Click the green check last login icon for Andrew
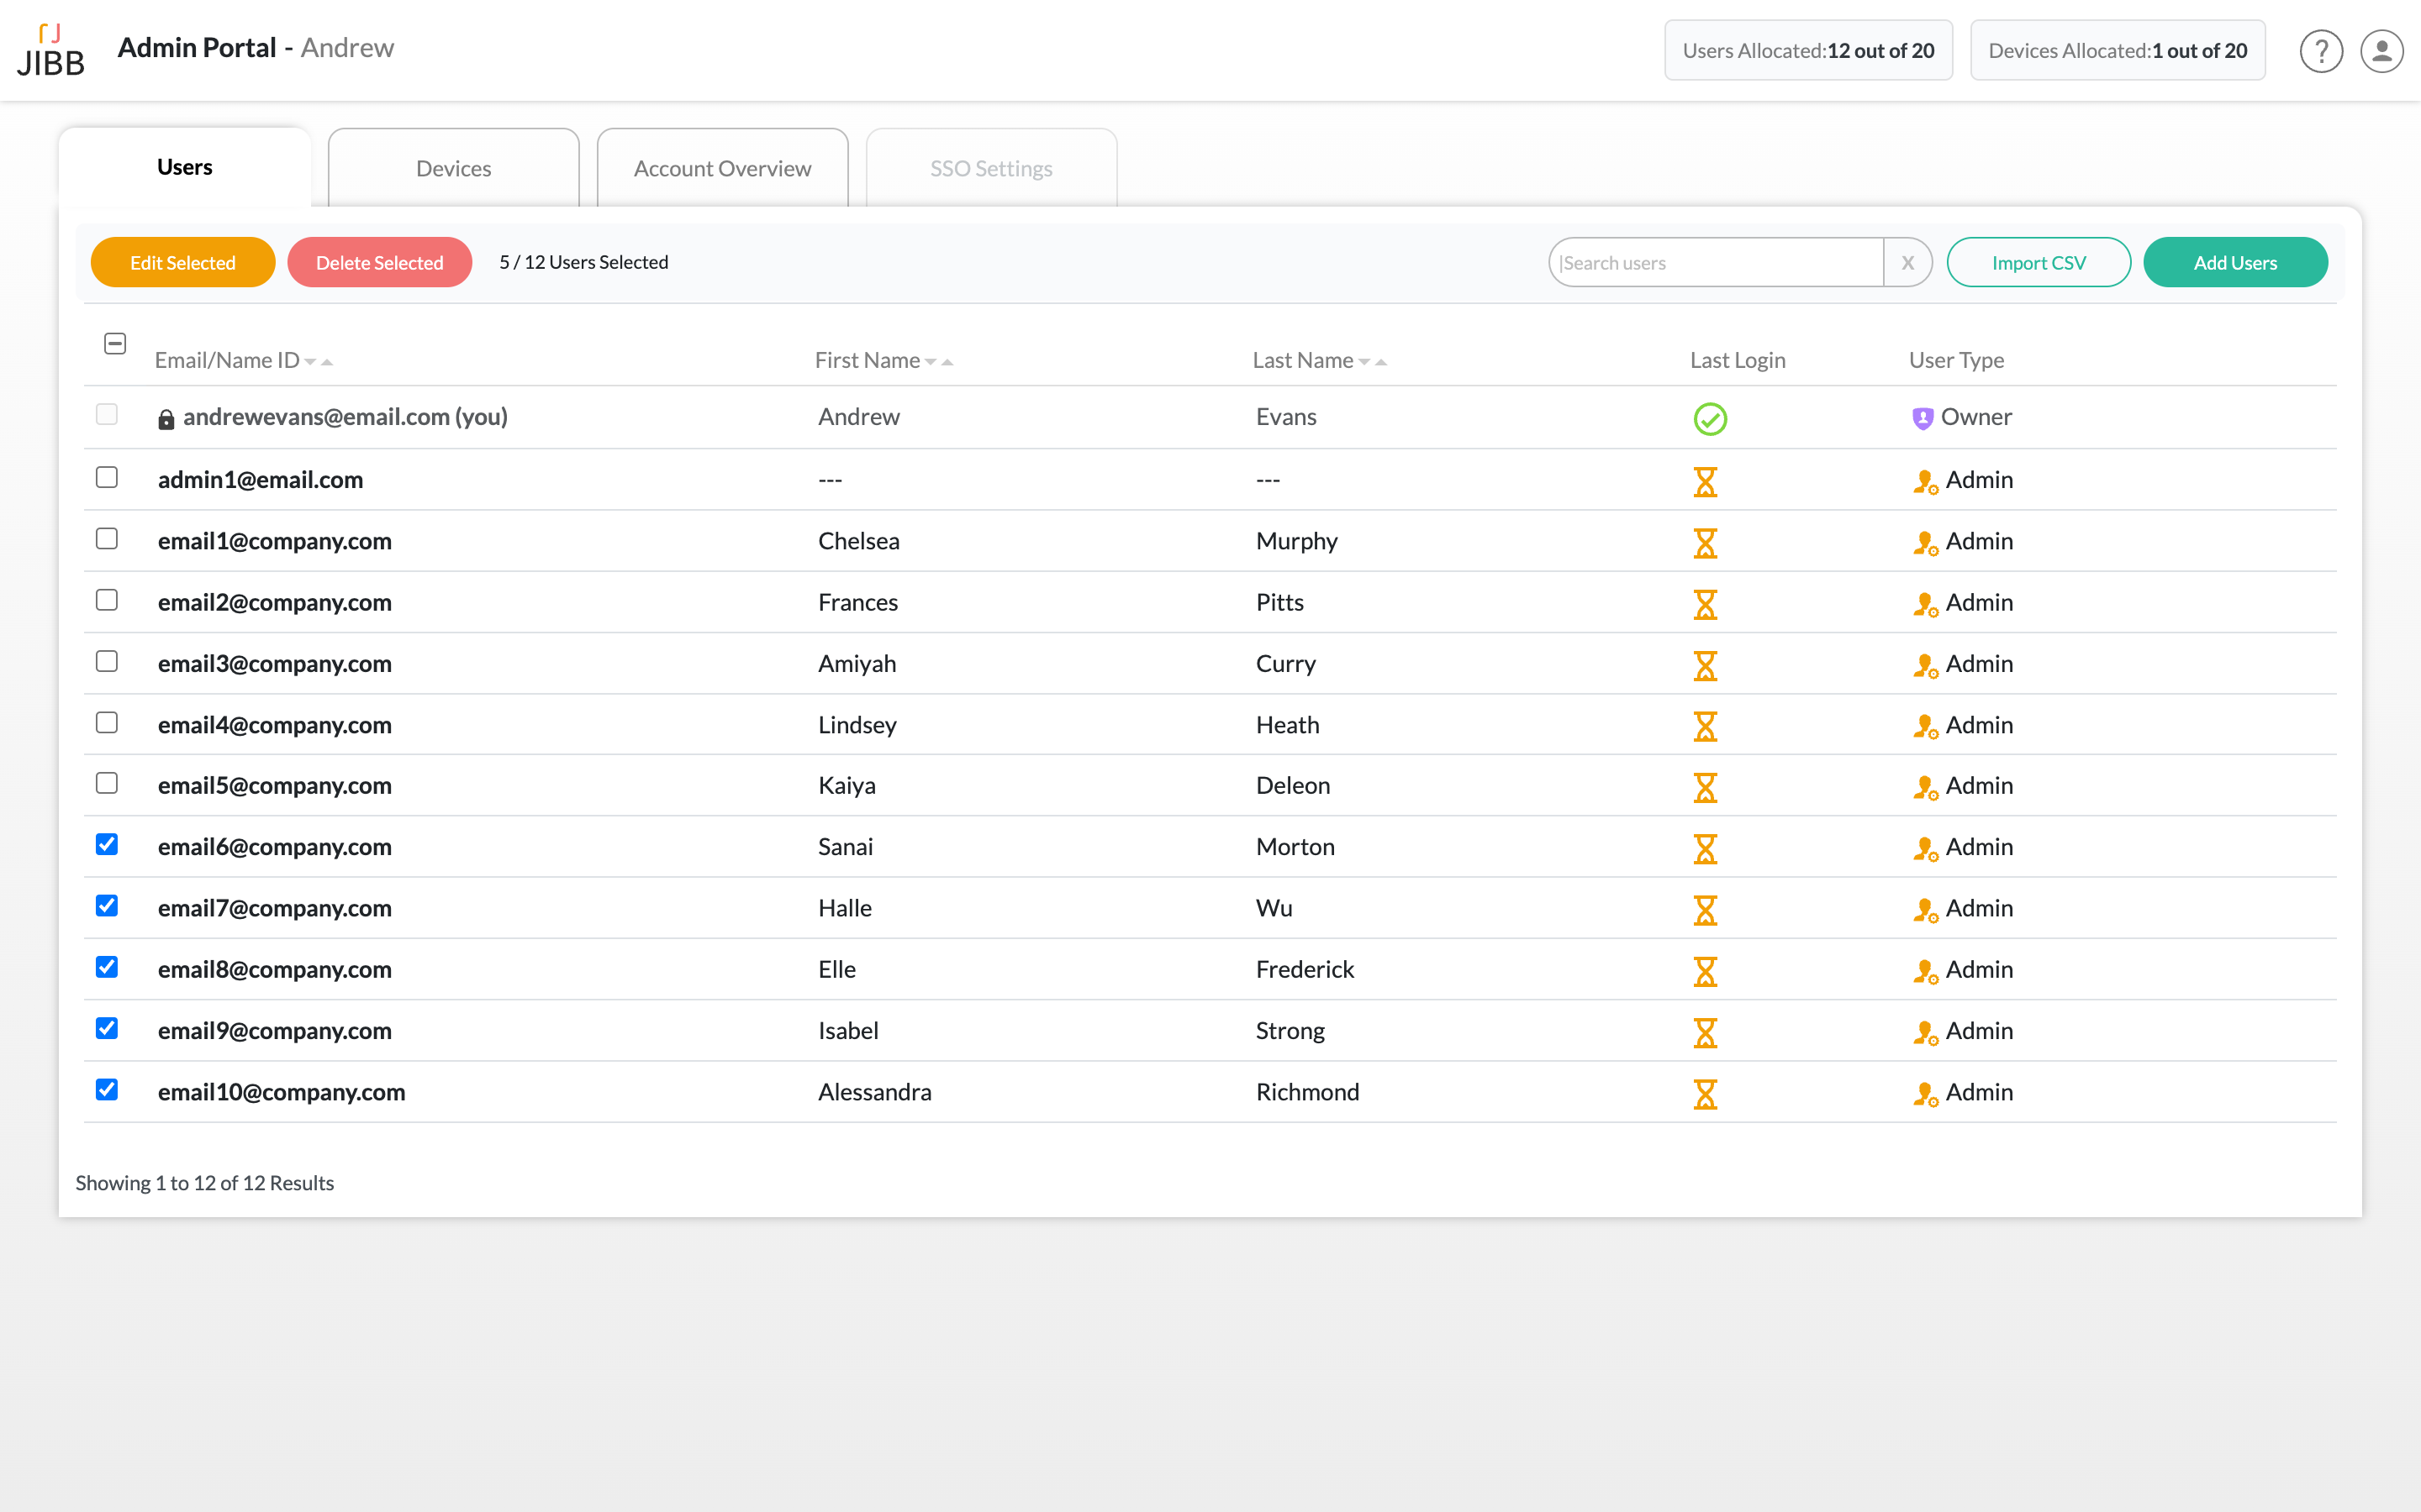2421x1512 pixels. tap(1710, 419)
